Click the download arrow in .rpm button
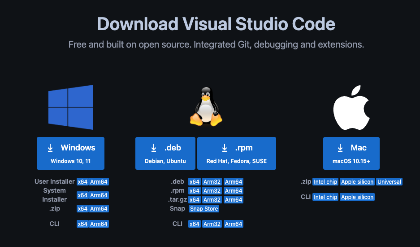 tap(225, 148)
